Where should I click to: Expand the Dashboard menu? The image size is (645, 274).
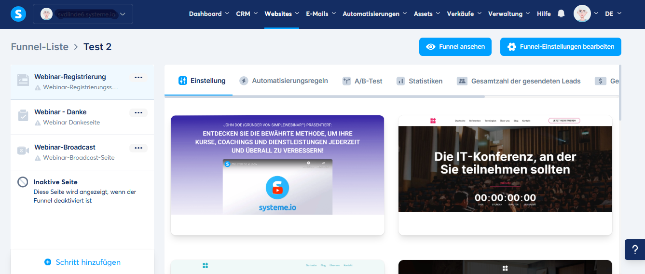[209, 14]
